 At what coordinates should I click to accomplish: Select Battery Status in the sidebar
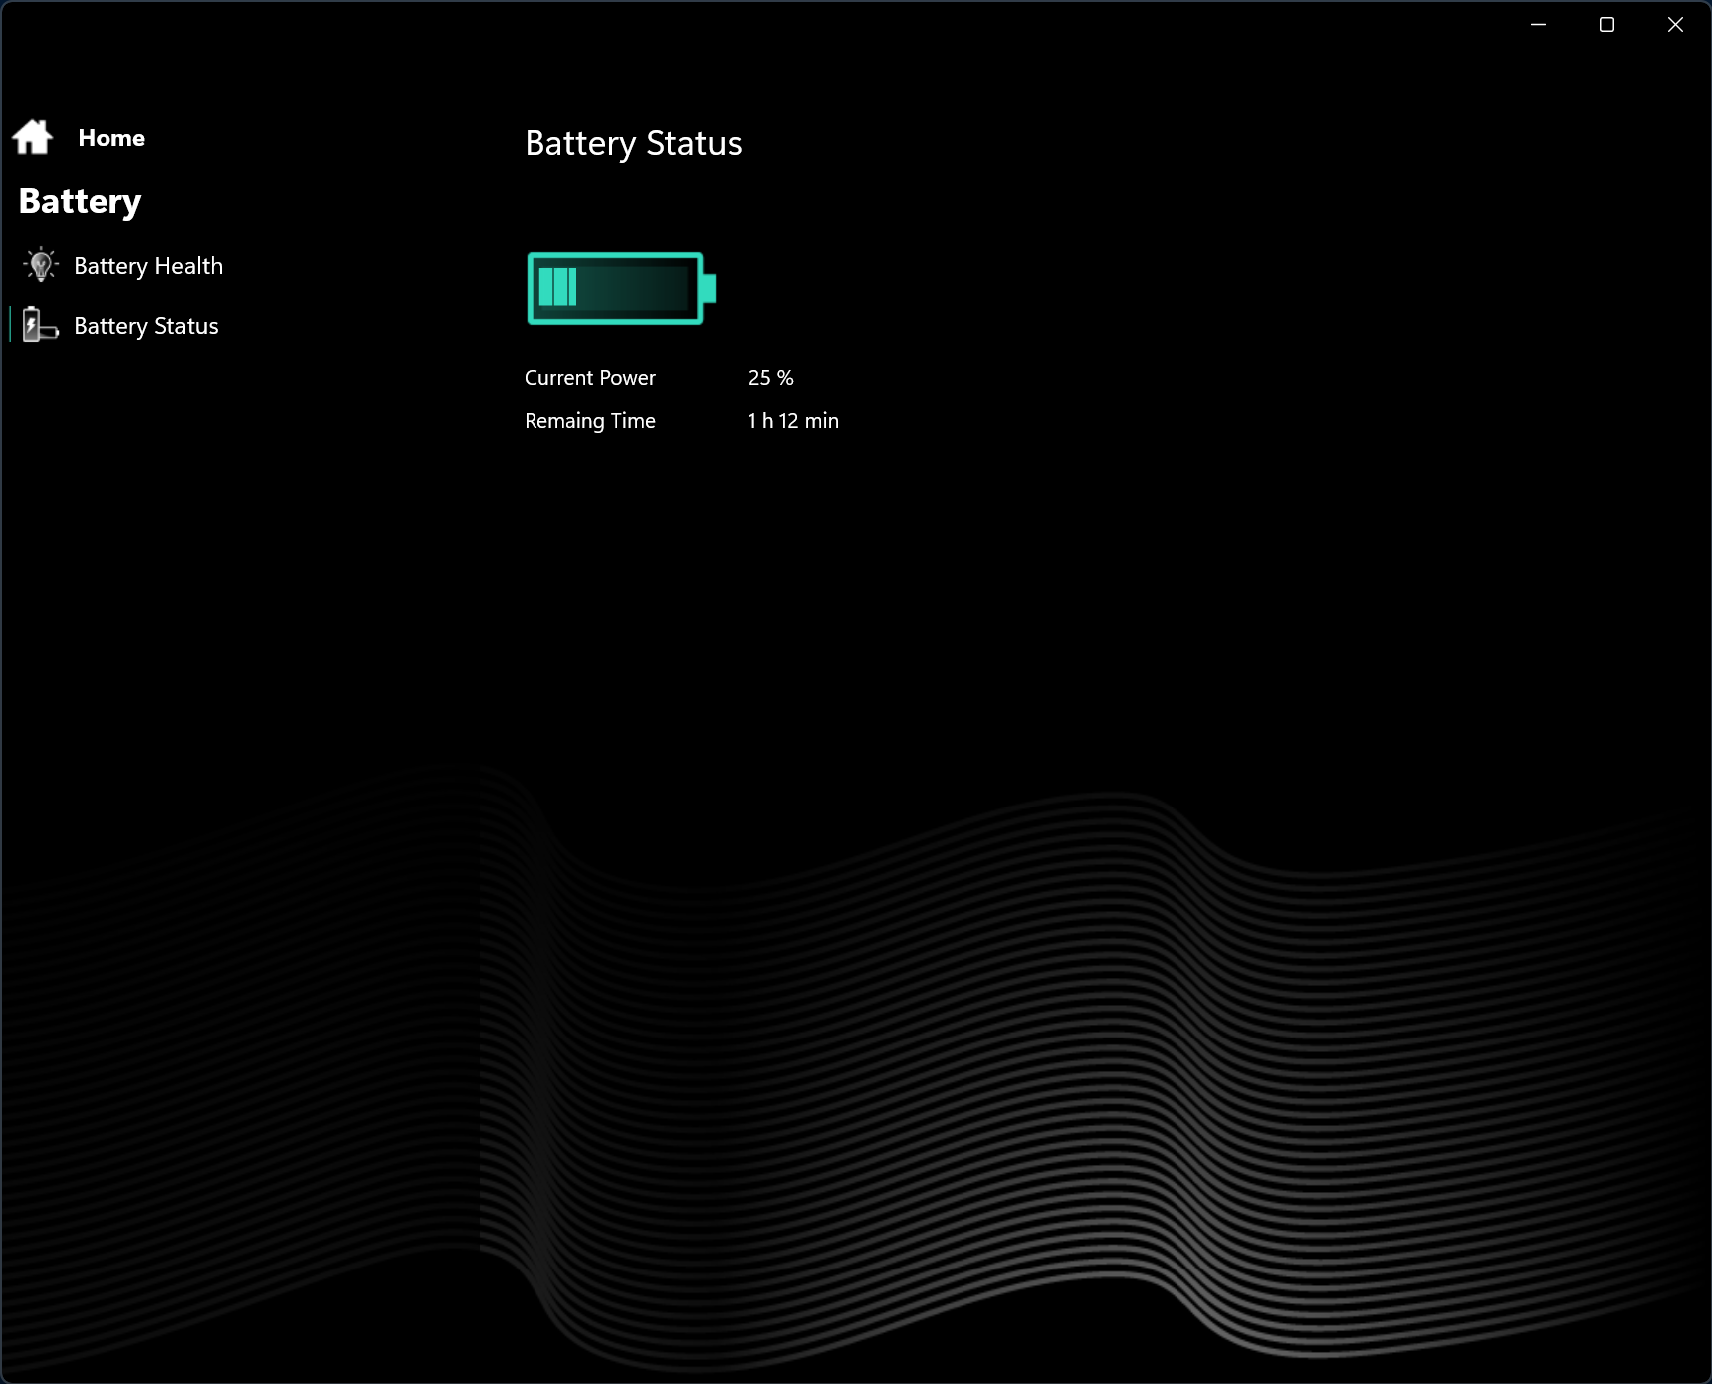coord(146,326)
